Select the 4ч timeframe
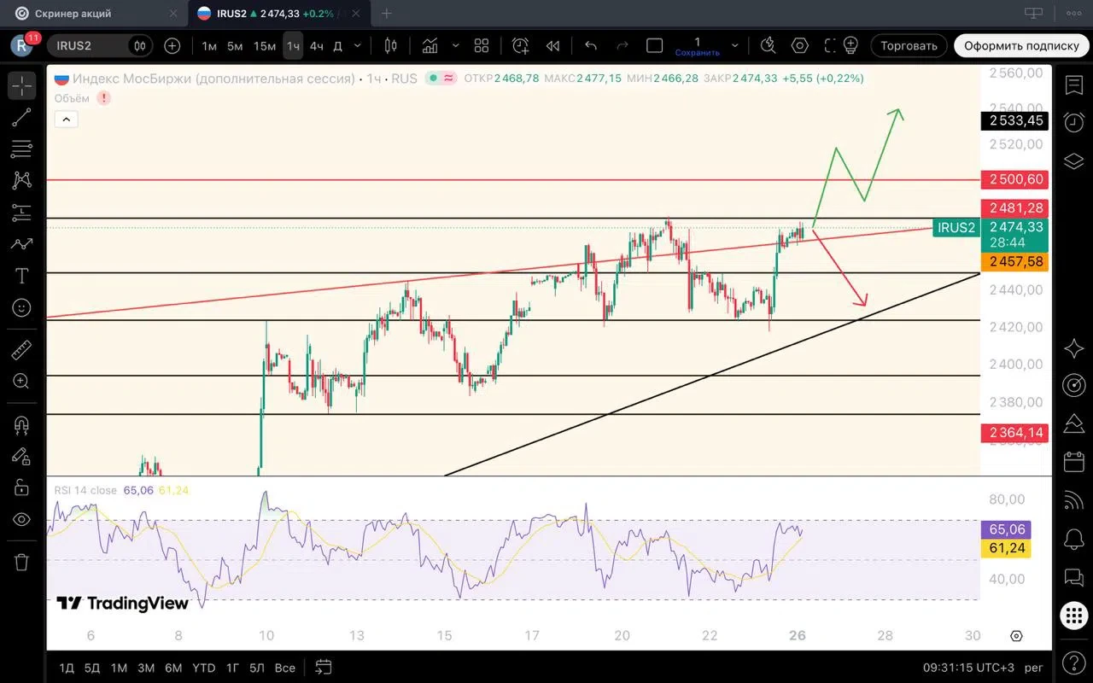Image resolution: width=1093 pixels, height=683 pixels. pyautogui.click(x=316, y=45)
